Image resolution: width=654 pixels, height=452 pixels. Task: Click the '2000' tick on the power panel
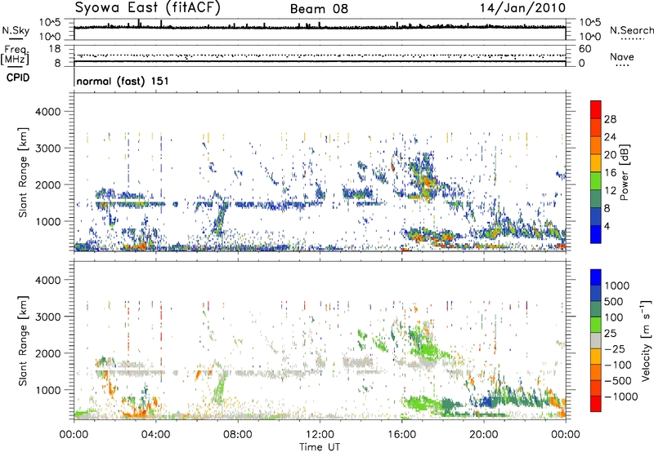[47, 184]
